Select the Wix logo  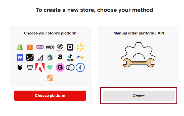pyautogui.click(x=50, y=47)
